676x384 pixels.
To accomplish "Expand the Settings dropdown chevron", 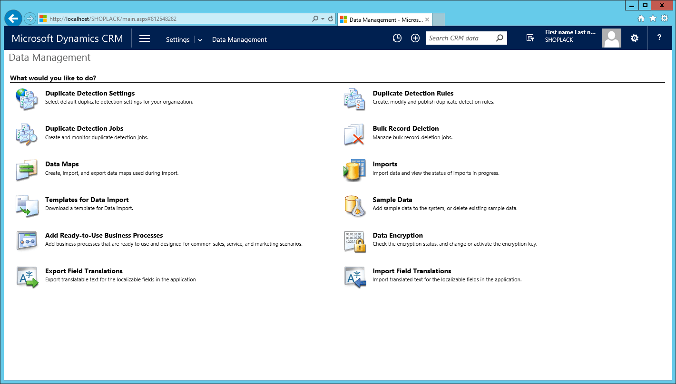I will [200, 40].
